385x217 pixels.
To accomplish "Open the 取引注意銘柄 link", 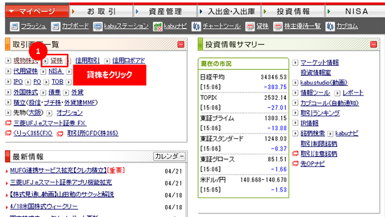I will click(x=319, y=154).
